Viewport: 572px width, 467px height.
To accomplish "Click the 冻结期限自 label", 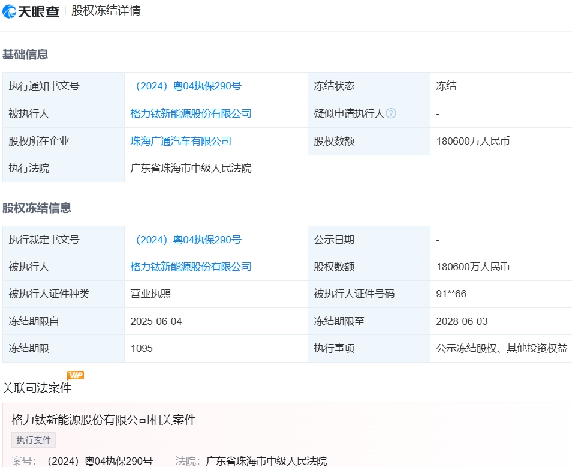I will [x=34, y=321].
